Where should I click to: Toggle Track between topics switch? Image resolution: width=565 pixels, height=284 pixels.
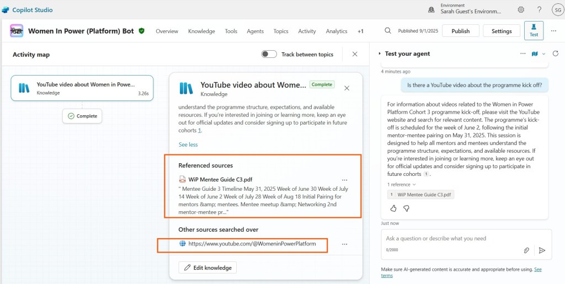pos(269,54)
